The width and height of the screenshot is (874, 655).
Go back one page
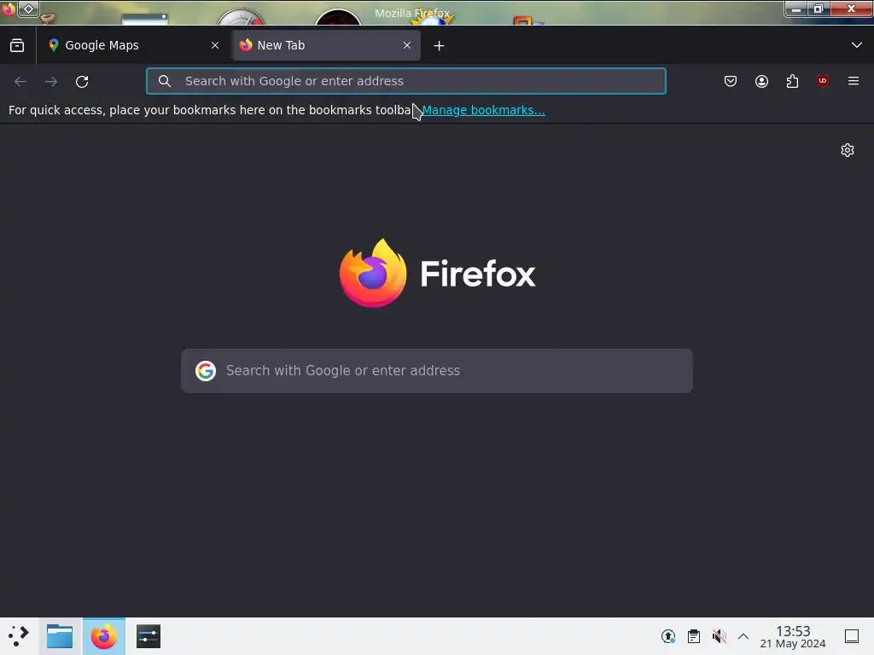click(20, 81)
